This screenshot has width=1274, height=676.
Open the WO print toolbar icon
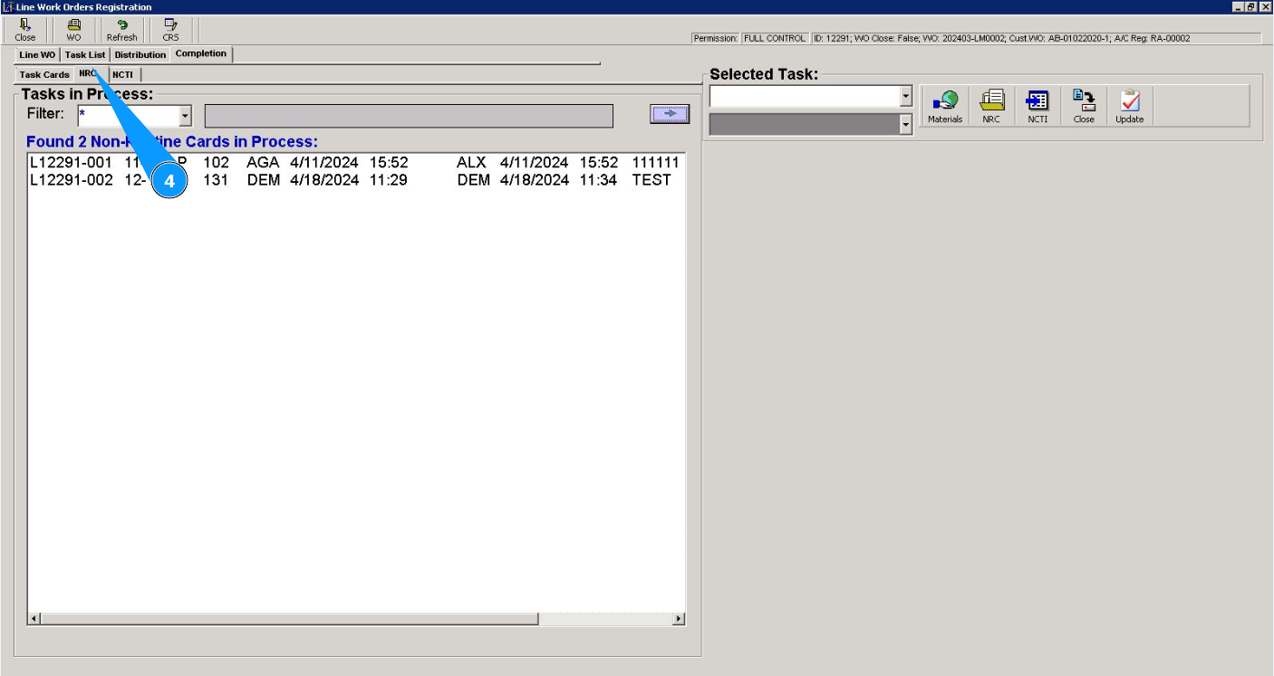pos(73,30)
